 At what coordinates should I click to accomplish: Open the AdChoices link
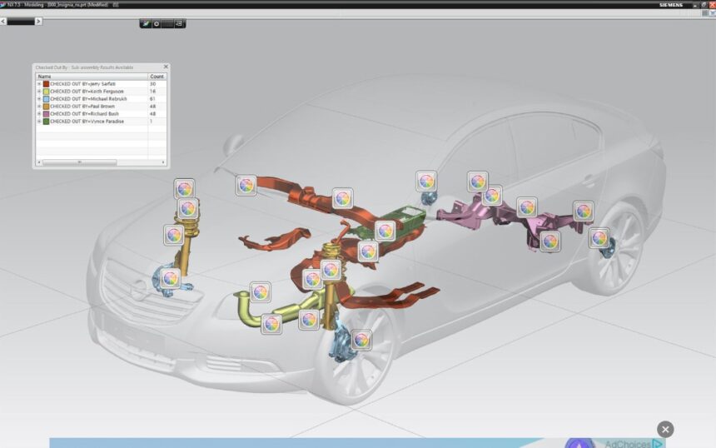(634, 444)
